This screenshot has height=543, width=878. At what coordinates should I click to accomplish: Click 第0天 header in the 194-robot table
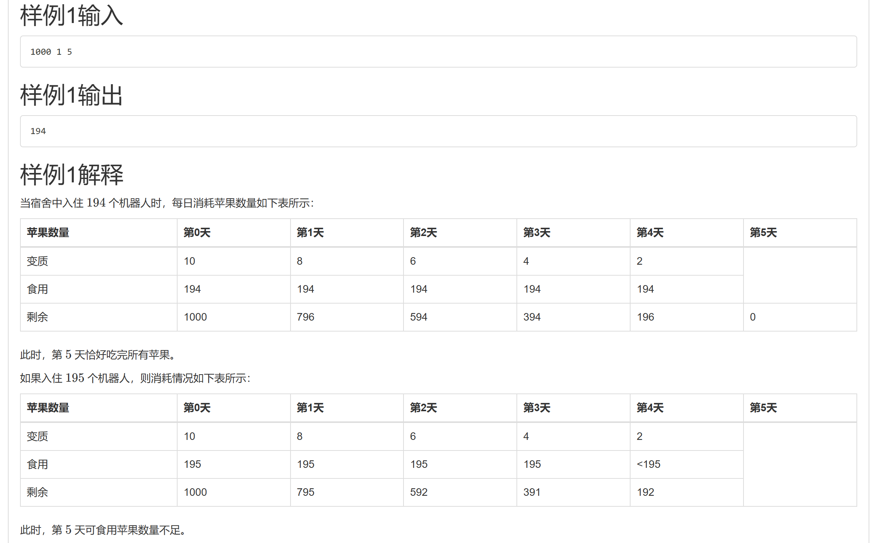point(197,233)
